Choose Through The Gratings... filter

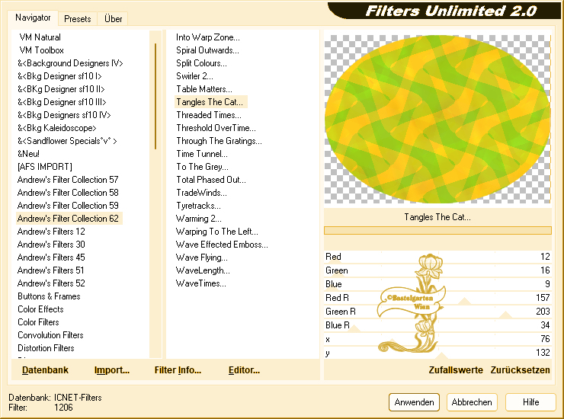click(219, 141)
